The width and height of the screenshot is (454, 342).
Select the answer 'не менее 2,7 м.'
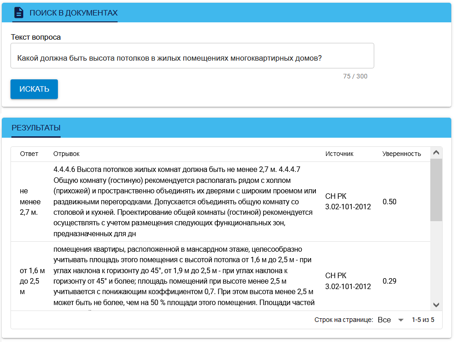tap(30, 202)
